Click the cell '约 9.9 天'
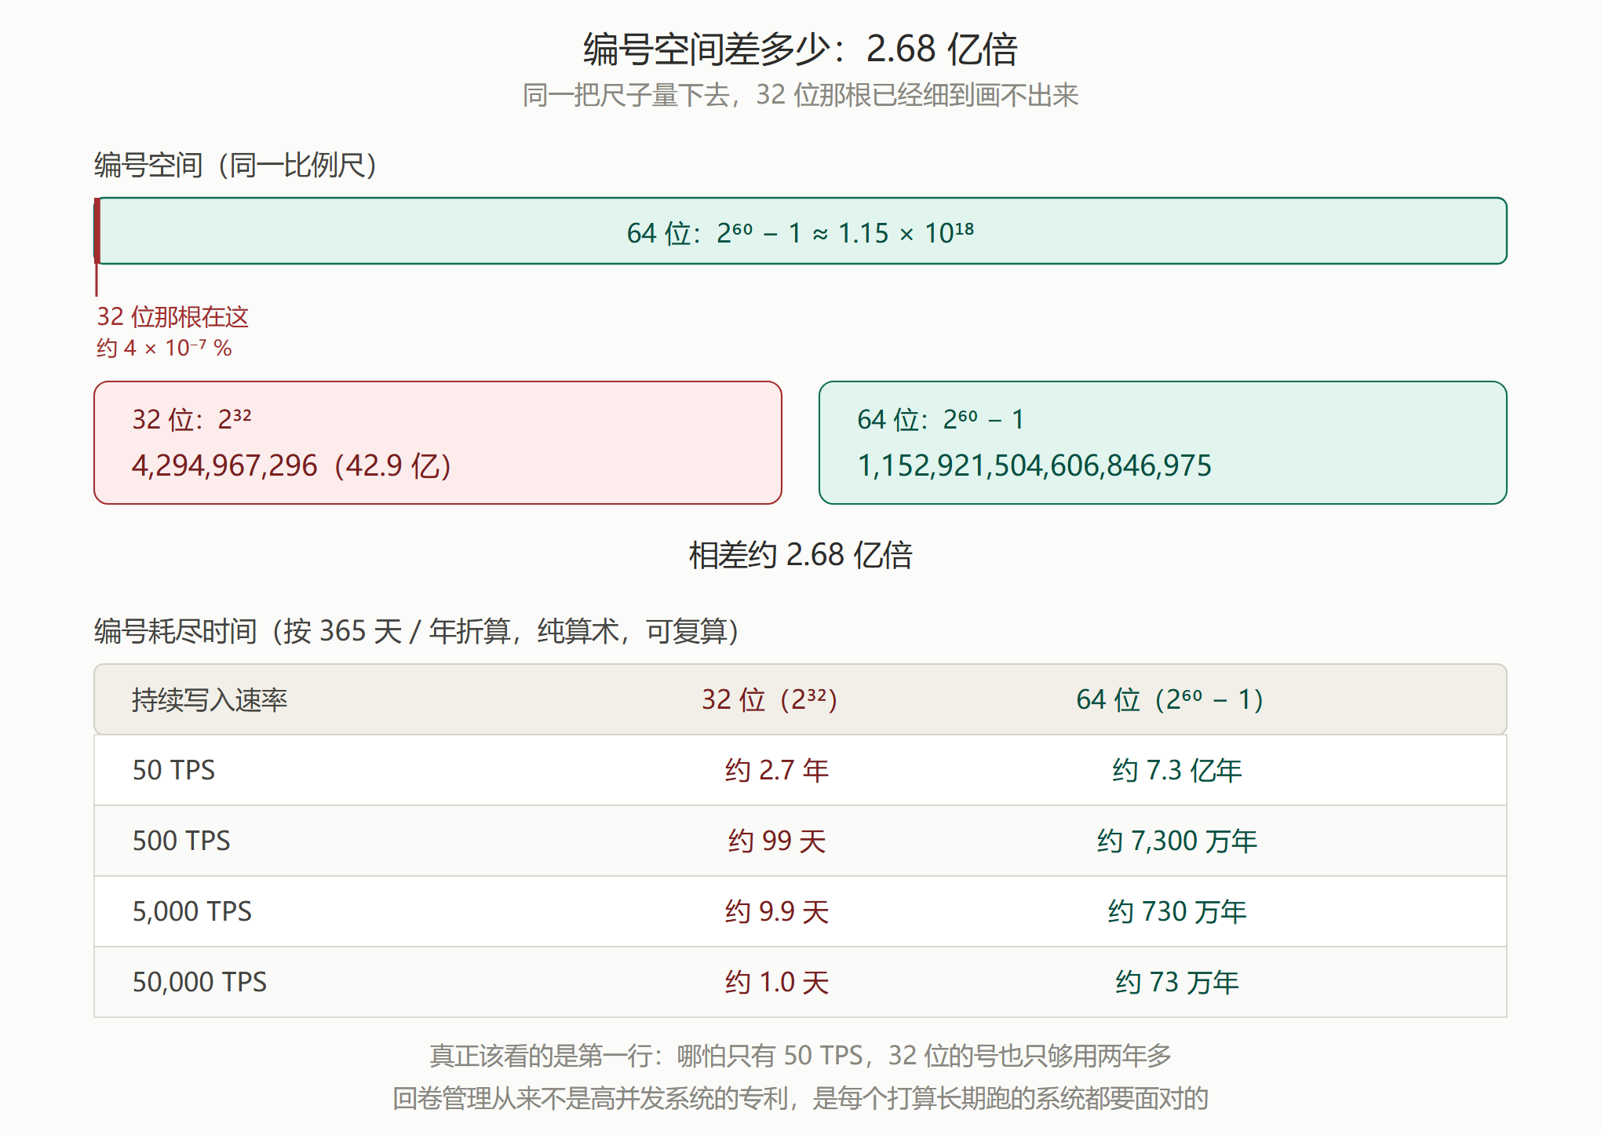The height and width of the screenshot is (1135, 1601). click(x=777, y=911)
